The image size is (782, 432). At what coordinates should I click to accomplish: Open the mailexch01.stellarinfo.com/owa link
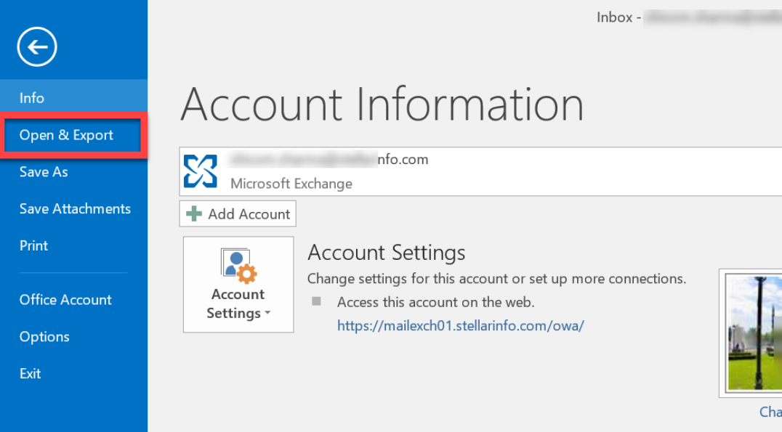coord(460,326)
